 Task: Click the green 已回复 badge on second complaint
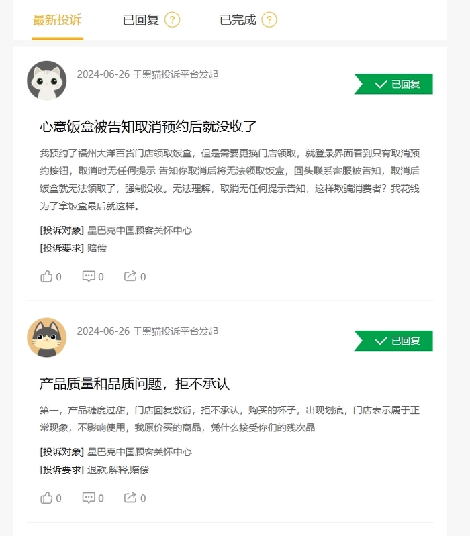click(x=393, y=341)
